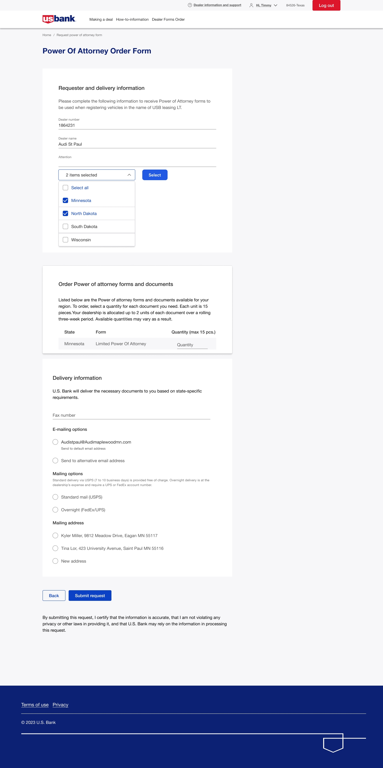Viewport: 383px width, 768px height.
Task: Expand the Hi, Timmy account chevron
Action: (276, 5)
